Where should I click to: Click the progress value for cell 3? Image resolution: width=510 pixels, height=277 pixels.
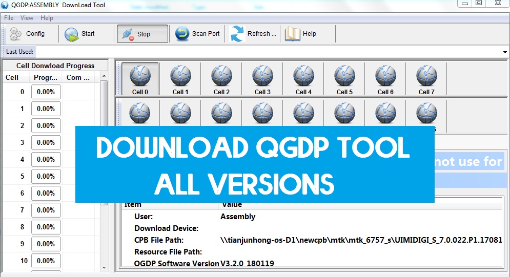tap(46, 142)
